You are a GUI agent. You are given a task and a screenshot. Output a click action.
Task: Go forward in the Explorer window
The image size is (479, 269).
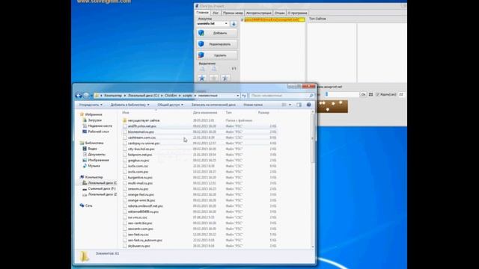tap(87, 96)
